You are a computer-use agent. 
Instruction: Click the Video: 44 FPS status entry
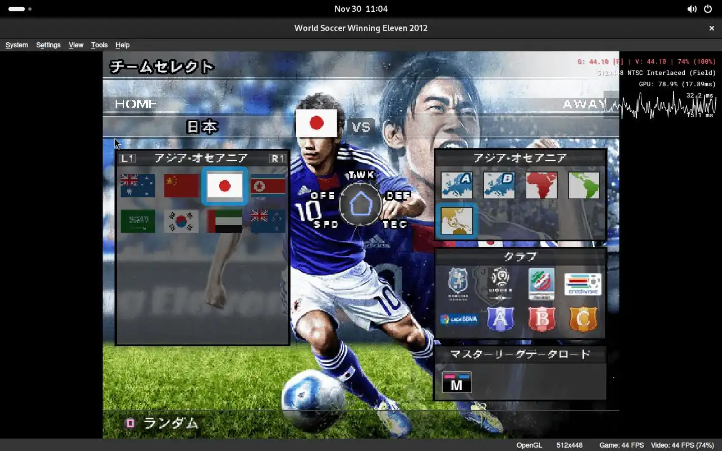point(683,445)
